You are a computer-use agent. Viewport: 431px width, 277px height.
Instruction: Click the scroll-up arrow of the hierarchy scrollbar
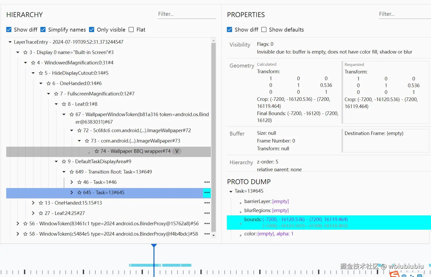click(213, 40)
